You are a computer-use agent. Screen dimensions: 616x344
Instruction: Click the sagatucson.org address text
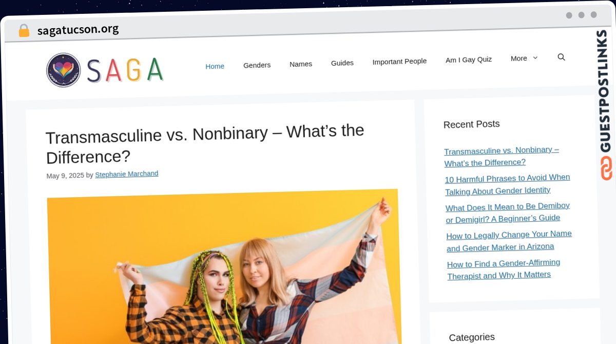(78, 30)
